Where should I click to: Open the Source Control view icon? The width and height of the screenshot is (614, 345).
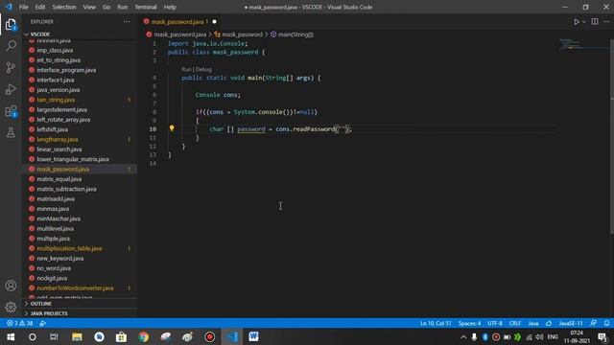(x=11, y=67)
